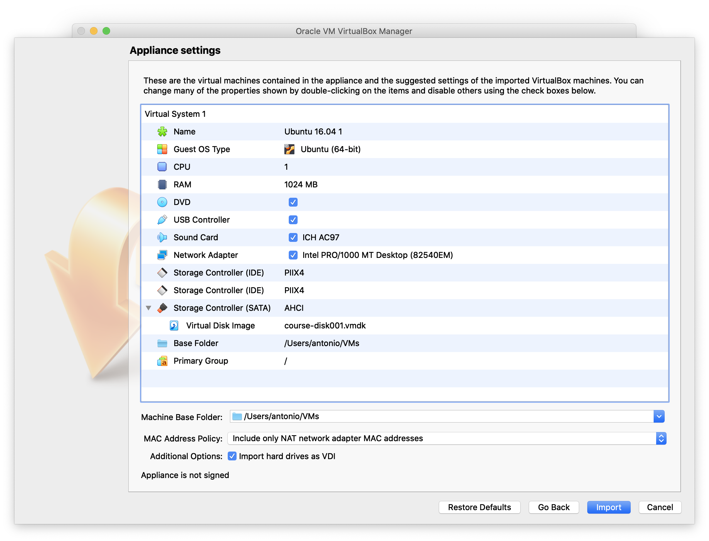Expand the Storage Controller SATA tree
The height and width of the screenshot is (541, 709).
tap(149, 308)
